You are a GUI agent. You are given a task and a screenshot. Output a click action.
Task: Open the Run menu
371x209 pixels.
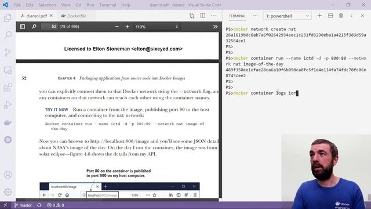pyautogui.click(x=90, y=5)
